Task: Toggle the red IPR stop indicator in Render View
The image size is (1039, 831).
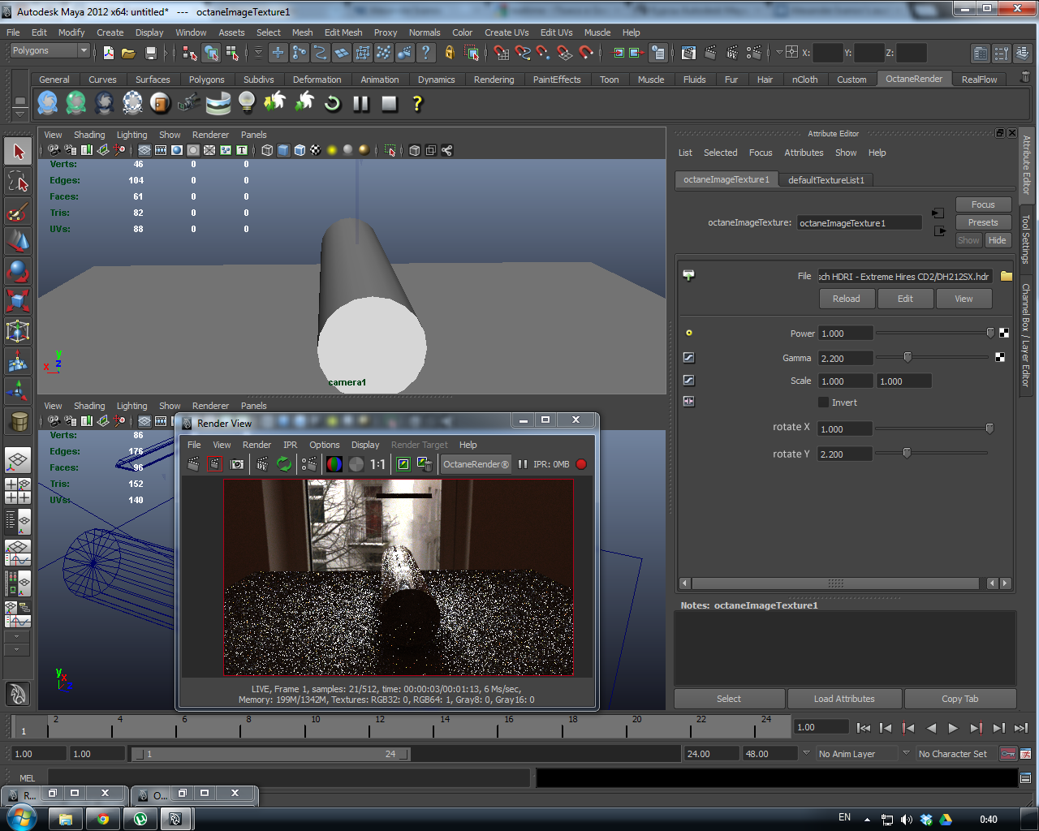Action: click(581, 464)
